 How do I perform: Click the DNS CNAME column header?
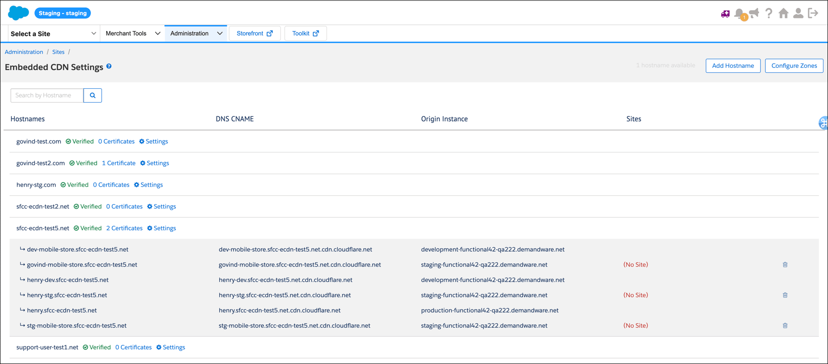(x=235, y=119)
